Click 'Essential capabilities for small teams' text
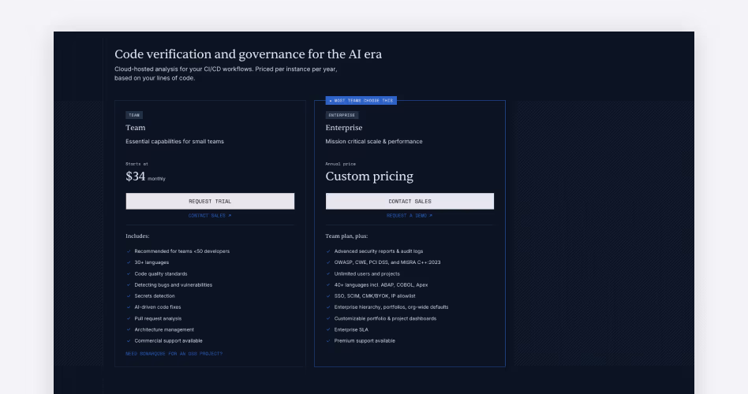Image resolution: width=748 pixels, height=394 pixels. click(x=174, y=142)
